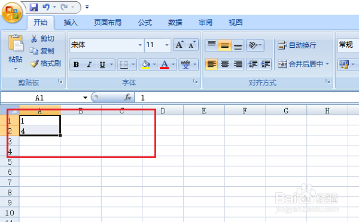Increase indent icon

tap(265, 64)
